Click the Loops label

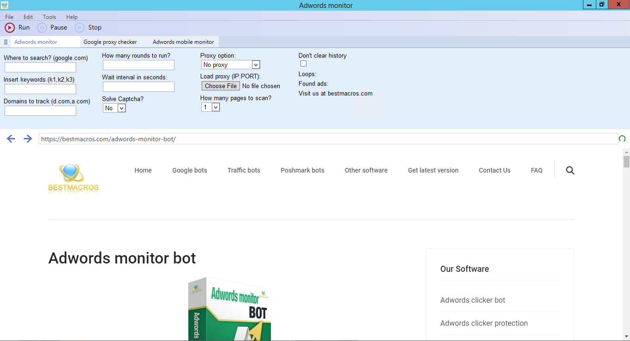coord(307,74)
